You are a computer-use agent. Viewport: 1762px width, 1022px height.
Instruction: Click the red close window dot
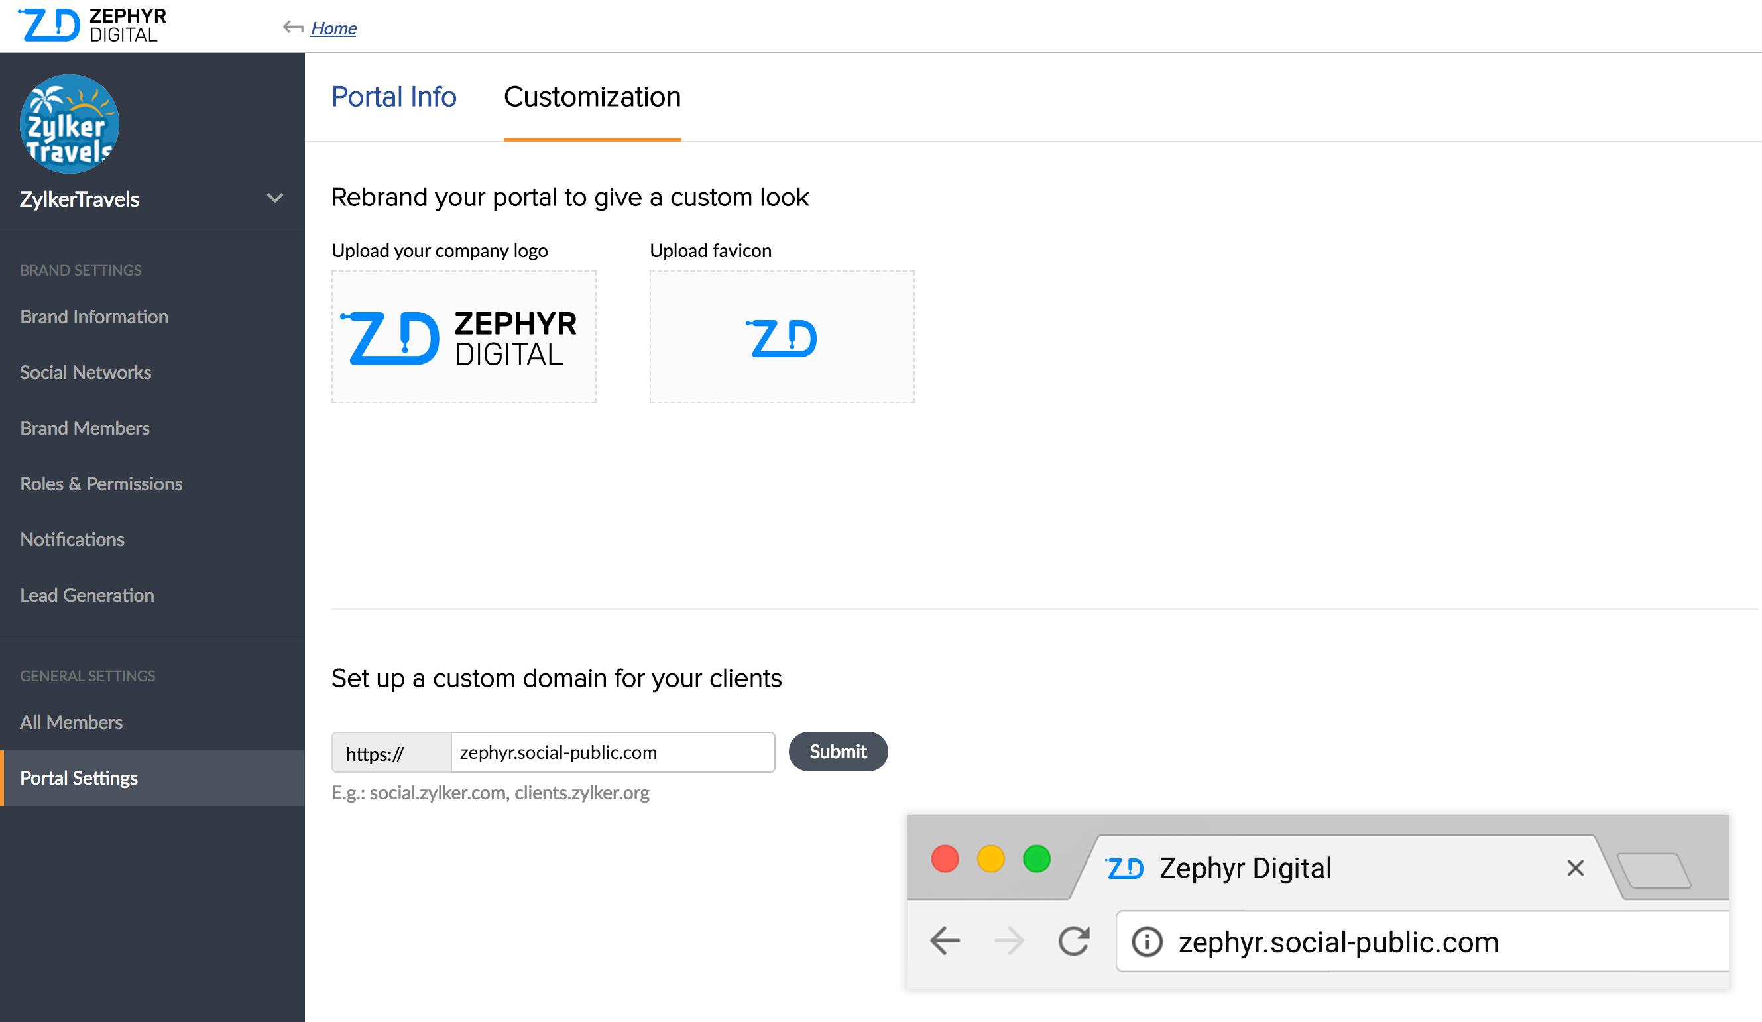tap(945, 859)
